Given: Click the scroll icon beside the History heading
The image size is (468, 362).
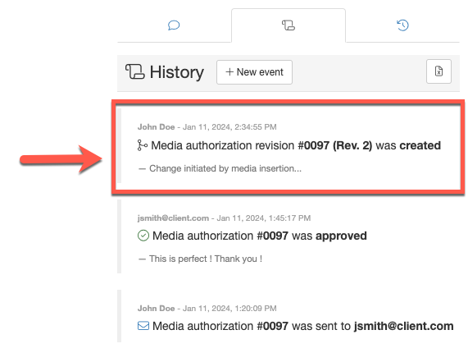Looking at the screenshot, I should coord(135,71).
